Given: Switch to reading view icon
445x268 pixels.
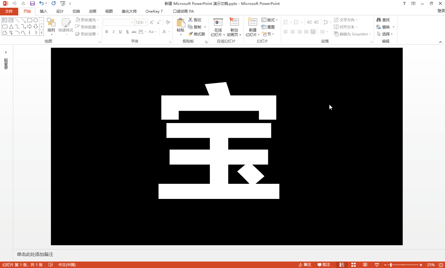Looking at the screenshot, I should [x=365, y=265].
